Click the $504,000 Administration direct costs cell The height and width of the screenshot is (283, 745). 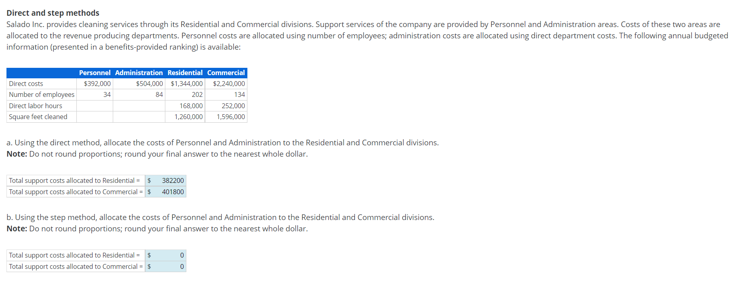coord(149,84)
